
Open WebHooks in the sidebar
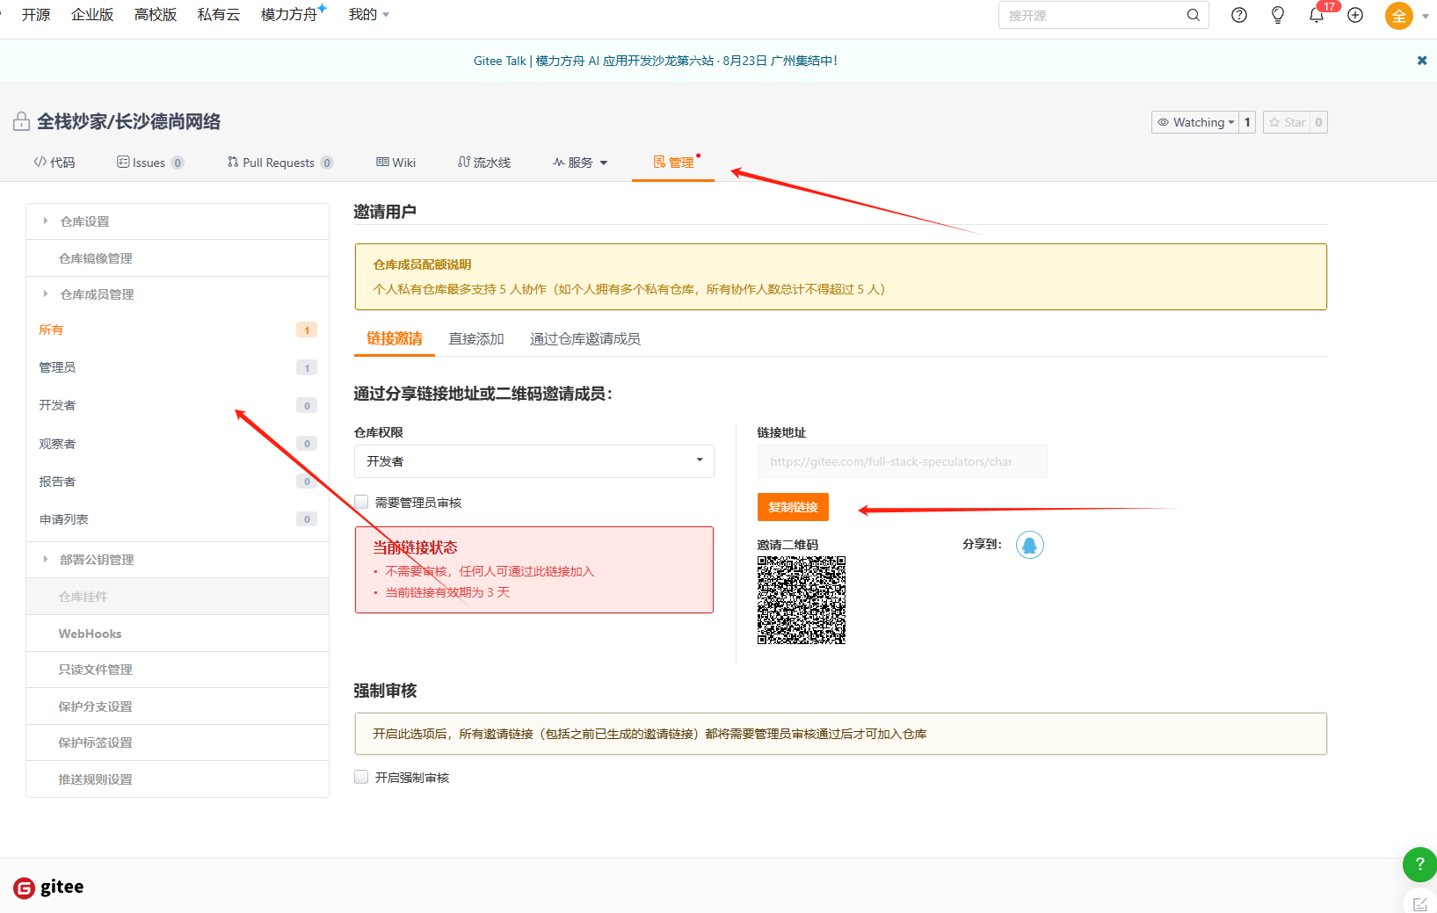point(90,634)
